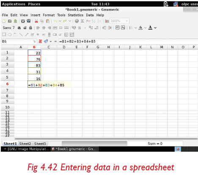This screenshot has height=175, width=198.
Task: Draw an ellipse object
Action: 10,34
